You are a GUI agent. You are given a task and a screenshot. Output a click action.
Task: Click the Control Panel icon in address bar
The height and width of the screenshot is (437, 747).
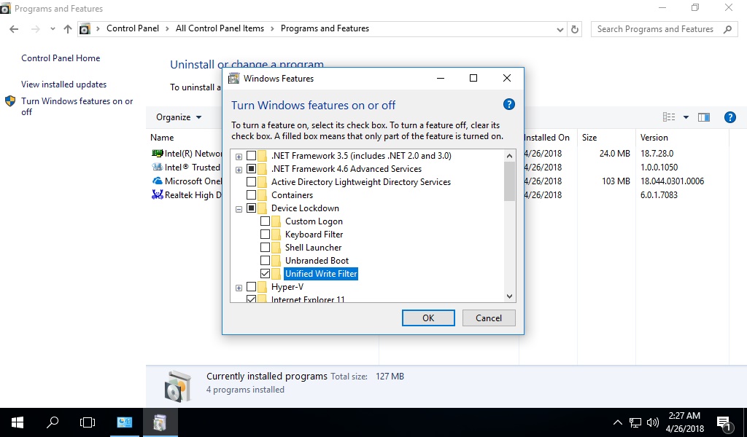tap(85, 29)
